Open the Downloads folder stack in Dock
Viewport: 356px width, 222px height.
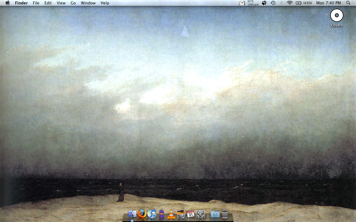pos(215,214)
